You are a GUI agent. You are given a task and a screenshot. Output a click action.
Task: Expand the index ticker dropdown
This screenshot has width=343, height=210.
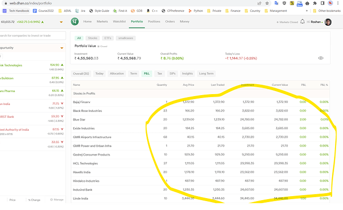[x=61, y=22]
